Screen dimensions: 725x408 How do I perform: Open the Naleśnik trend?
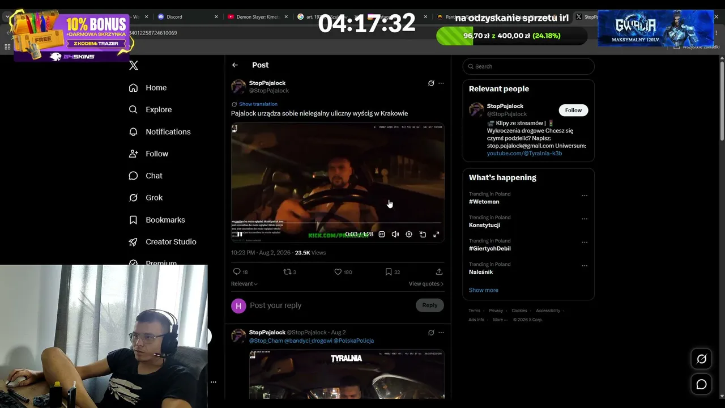pos(481,272)
